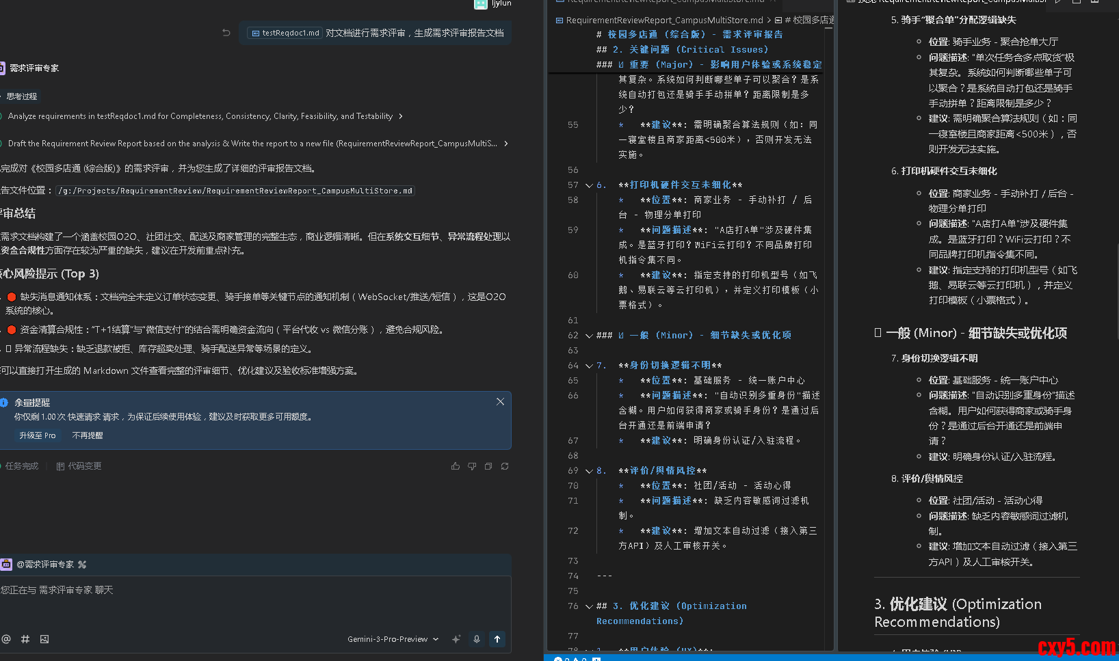Click the chat message input field
The image size is (1119, 661).
coord(253,602)
